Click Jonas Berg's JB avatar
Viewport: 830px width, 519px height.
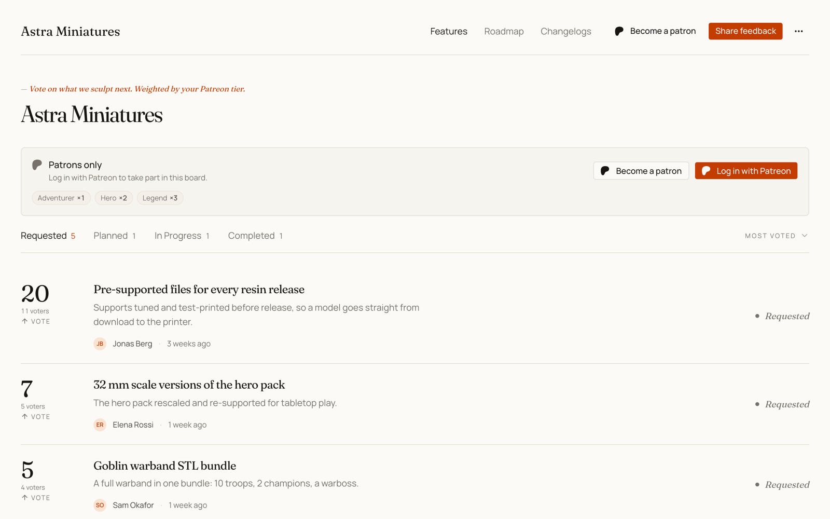(100, 344)
